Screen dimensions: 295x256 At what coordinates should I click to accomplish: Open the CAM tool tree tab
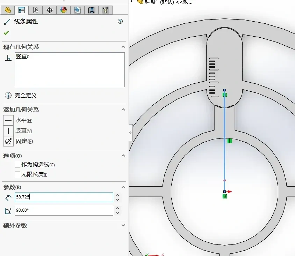point(105,10)
